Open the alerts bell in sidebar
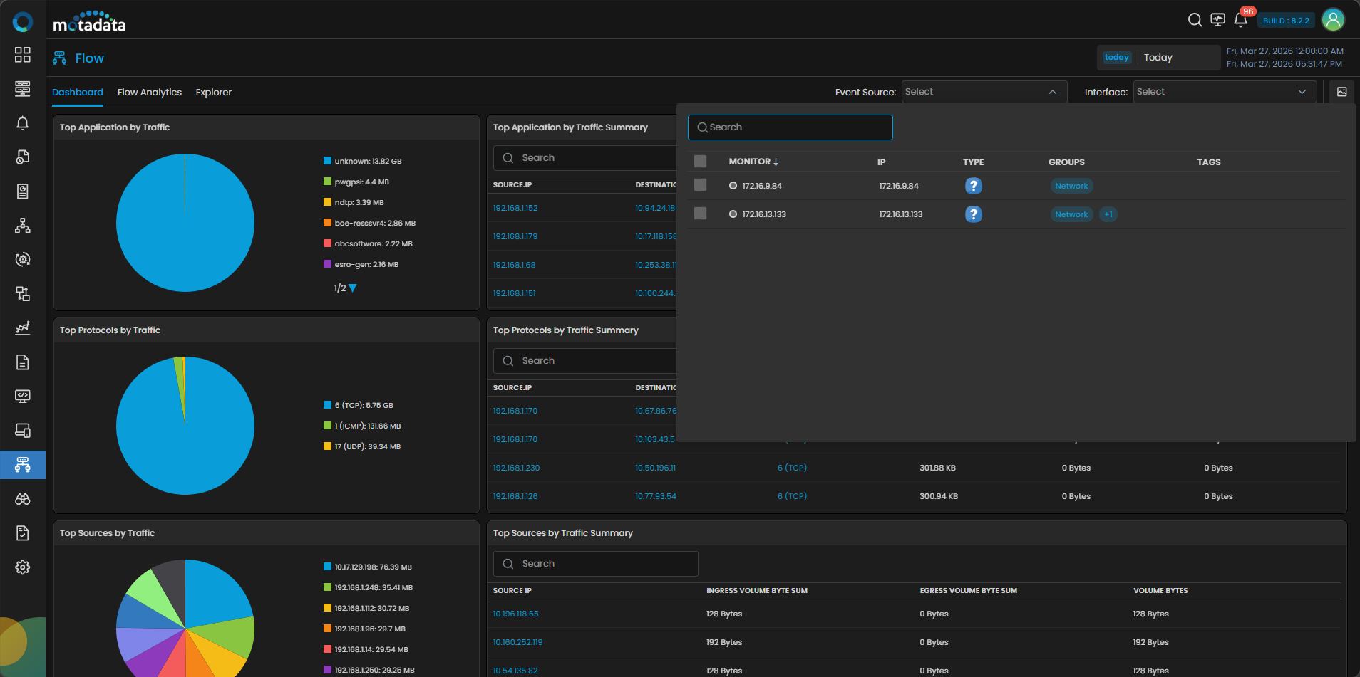Image resolution: width=1360 pixels, height=677 pixels. (x=23, y=123)
